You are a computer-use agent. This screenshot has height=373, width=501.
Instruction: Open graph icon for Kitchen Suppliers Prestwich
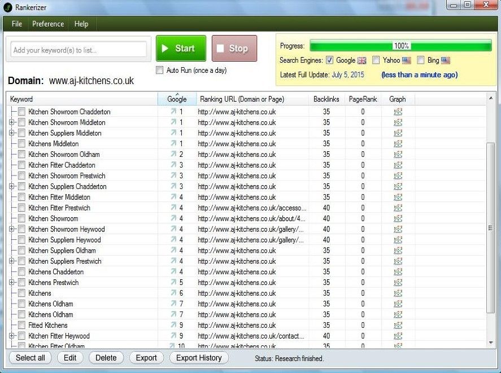(x=398, y=261)
